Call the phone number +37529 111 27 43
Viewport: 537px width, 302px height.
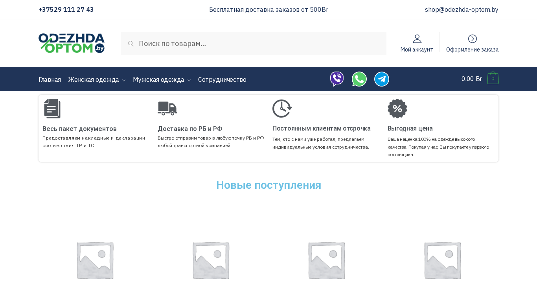[66, 10]
